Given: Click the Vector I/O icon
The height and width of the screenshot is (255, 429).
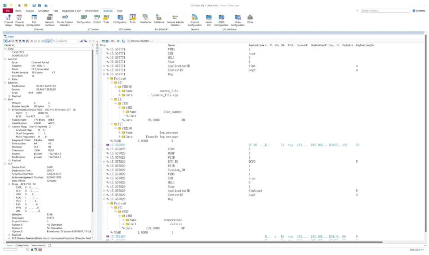Looking at the screenshot, I should click(x=209, y=20).
